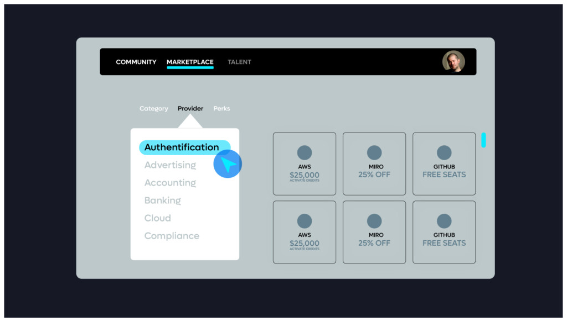
Task: Select the GITHUB logo circle in the bottom row
Action: click(444, 221)
